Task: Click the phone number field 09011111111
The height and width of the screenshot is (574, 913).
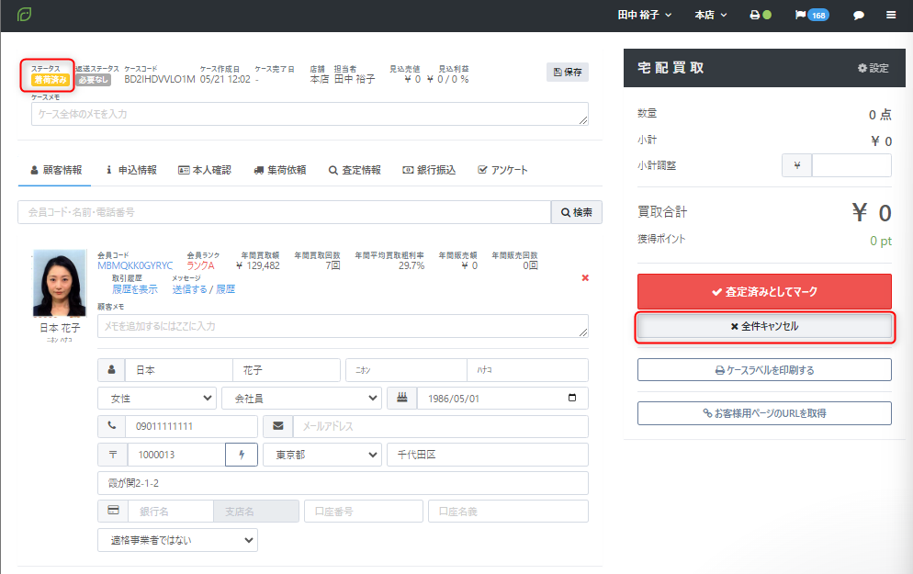Action: click(191, 426)
